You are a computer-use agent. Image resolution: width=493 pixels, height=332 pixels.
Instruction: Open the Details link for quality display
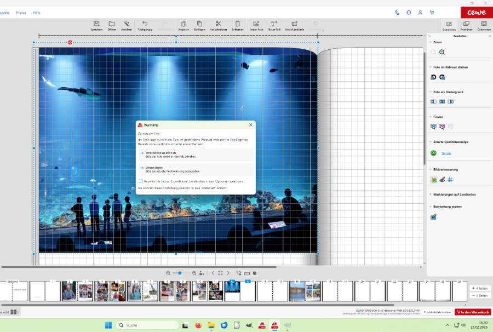[446, 153]
